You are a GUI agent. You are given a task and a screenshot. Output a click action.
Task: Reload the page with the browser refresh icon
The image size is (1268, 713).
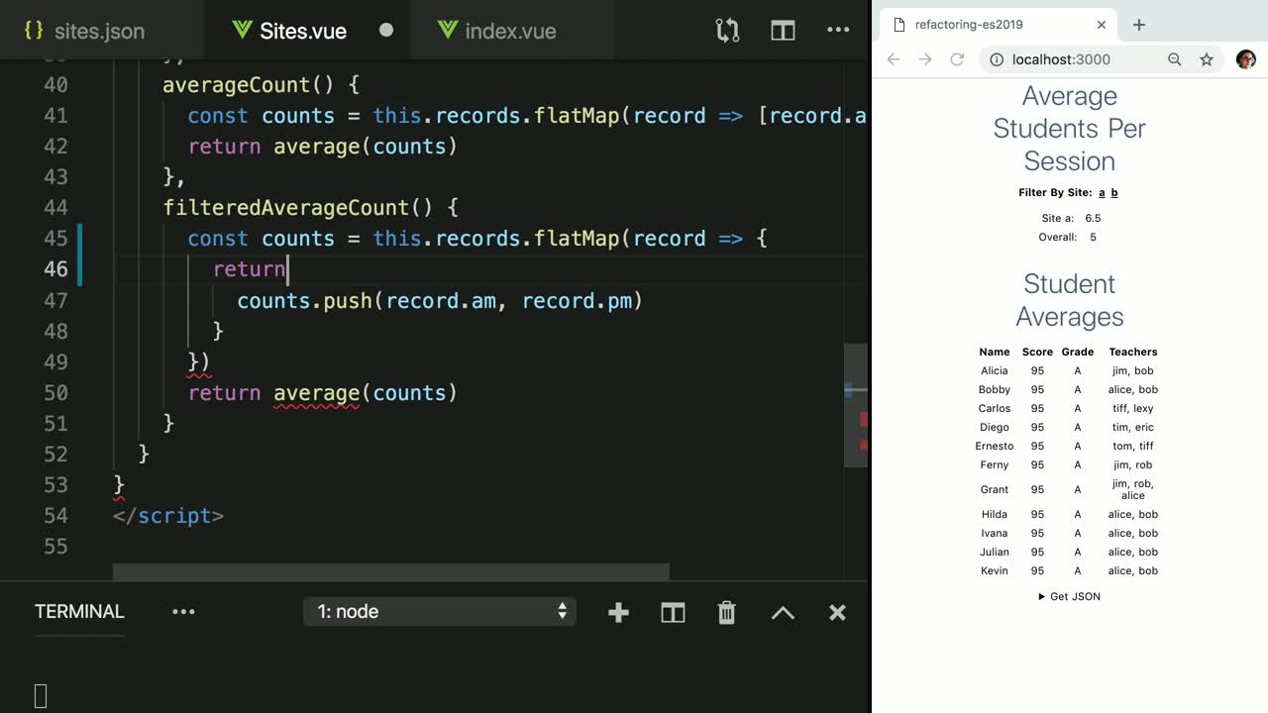[956, 59]
